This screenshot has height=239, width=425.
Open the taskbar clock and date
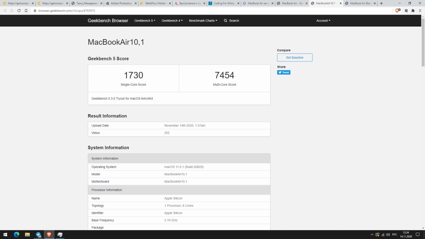click(406, 234)
